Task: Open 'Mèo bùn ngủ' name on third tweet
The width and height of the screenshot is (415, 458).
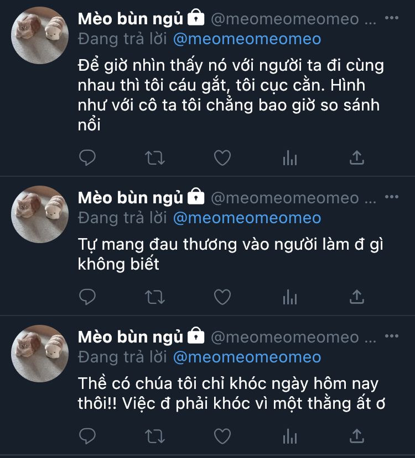Action: point(131,337)
